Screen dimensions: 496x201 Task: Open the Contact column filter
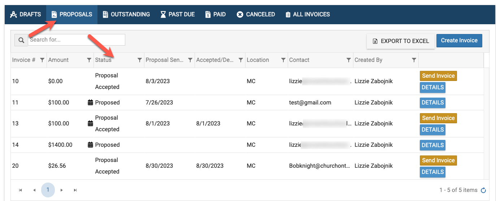click(x=348, y=60)
